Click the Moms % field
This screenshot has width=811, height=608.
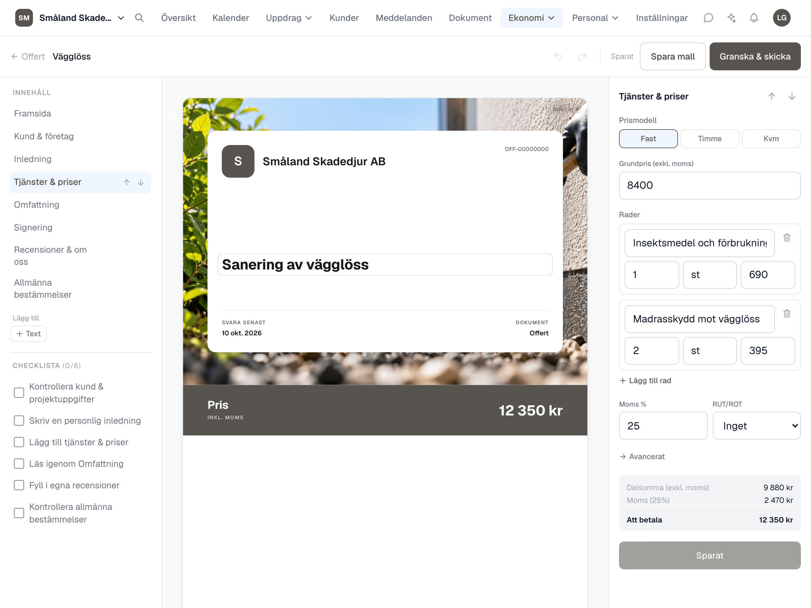(663, 426)
